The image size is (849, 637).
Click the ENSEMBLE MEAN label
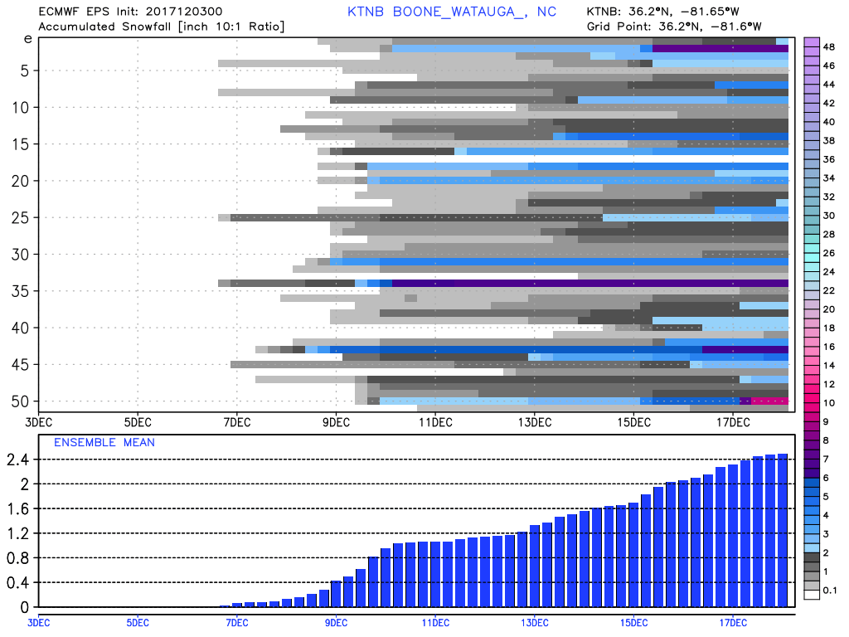[104, 442]
